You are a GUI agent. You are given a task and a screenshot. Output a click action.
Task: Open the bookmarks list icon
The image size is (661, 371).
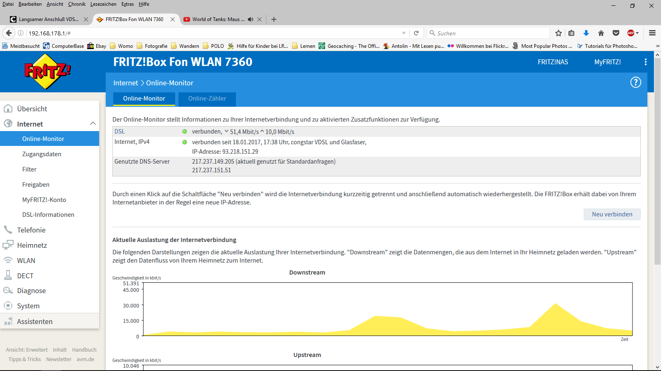[x=571, y=33]
